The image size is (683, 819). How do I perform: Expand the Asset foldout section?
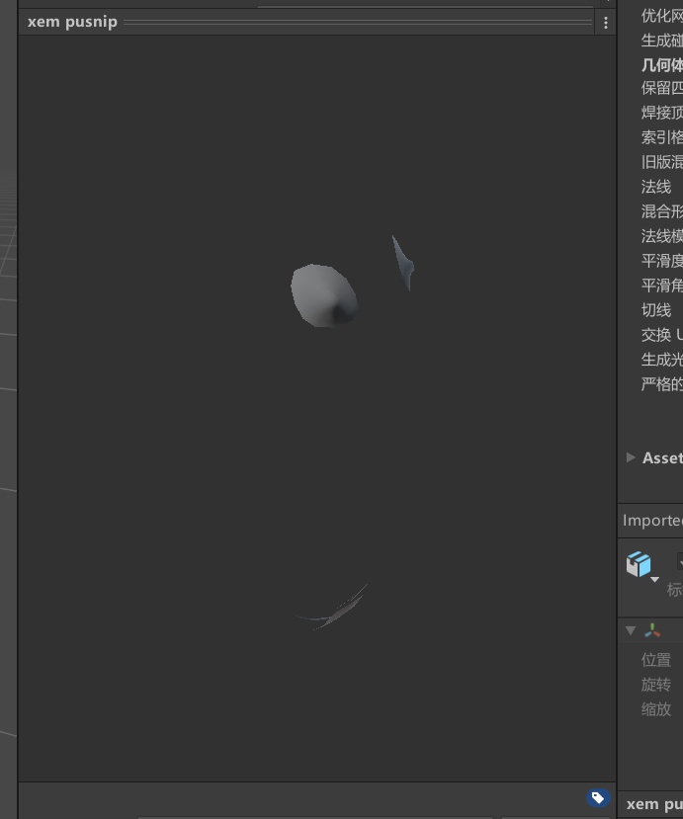(x=631, y=457)
